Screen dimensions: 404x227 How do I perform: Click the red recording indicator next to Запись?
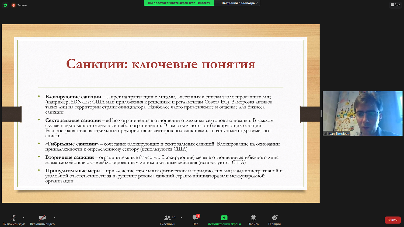click(13, 5)
